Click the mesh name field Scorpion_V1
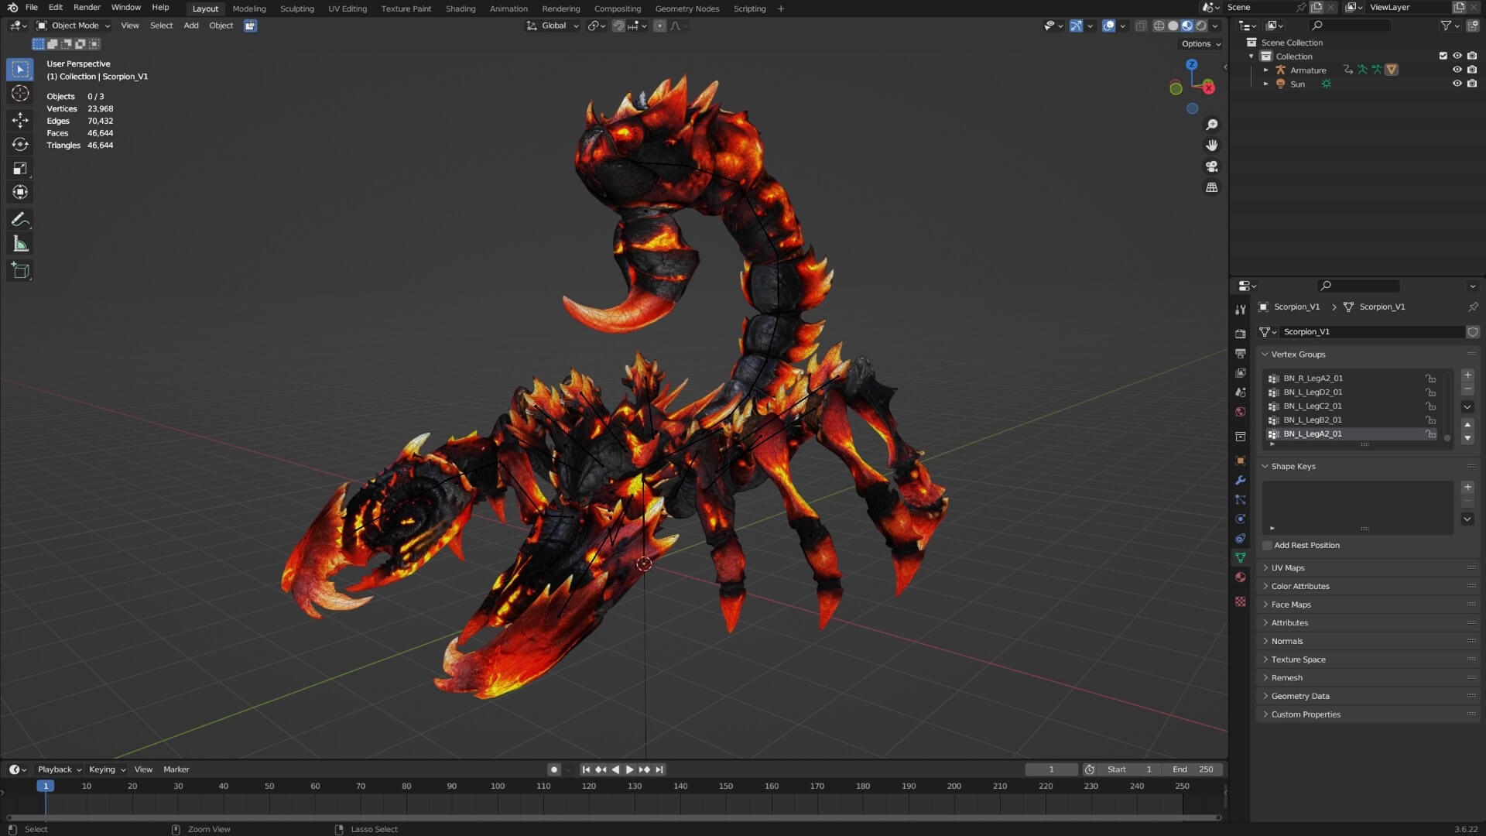 coord(1371,332)
